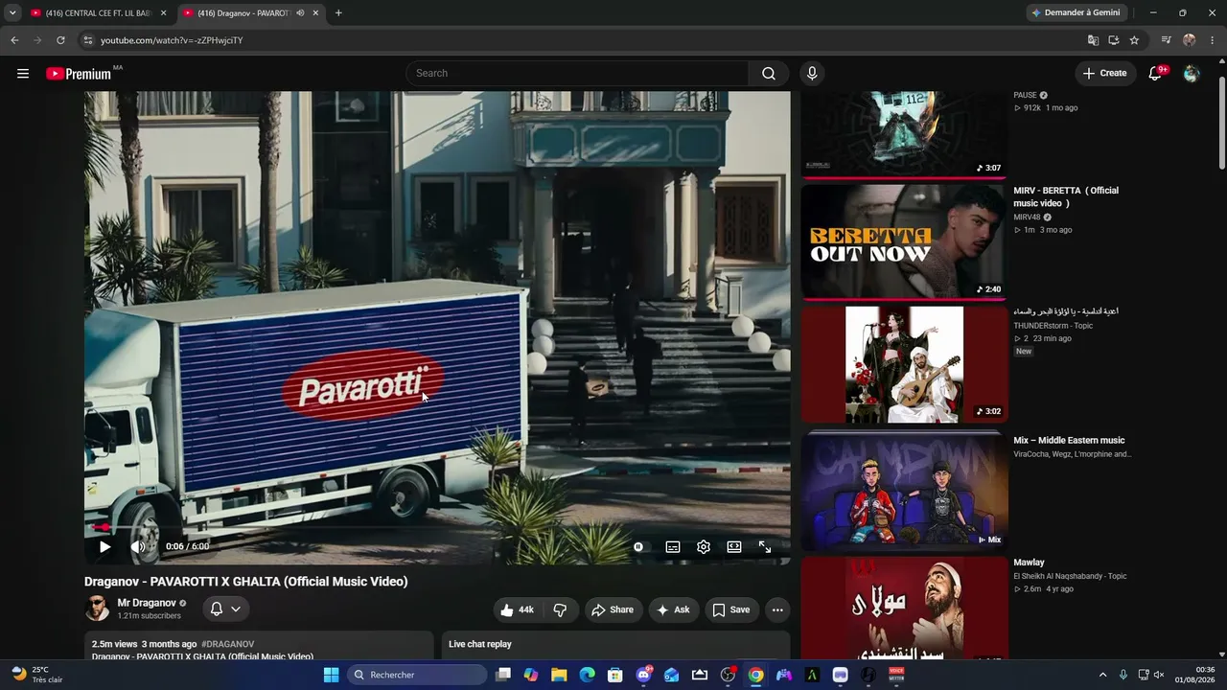Image resolution: width=1227 pixels, height=690 pixels.
Task: Click Live chat replay heading
Action: (480, 644)
